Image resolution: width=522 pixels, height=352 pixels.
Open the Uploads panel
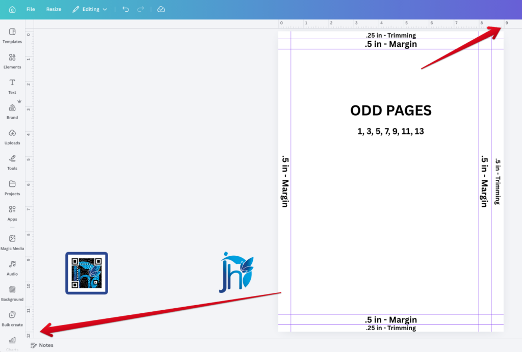click(x=12, y=137)
